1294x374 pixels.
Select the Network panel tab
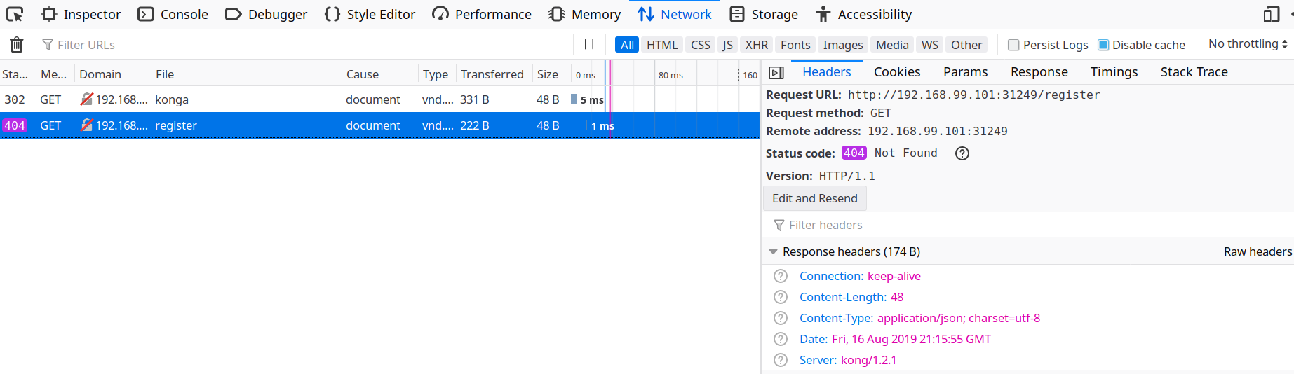click(x=675, y=14)
